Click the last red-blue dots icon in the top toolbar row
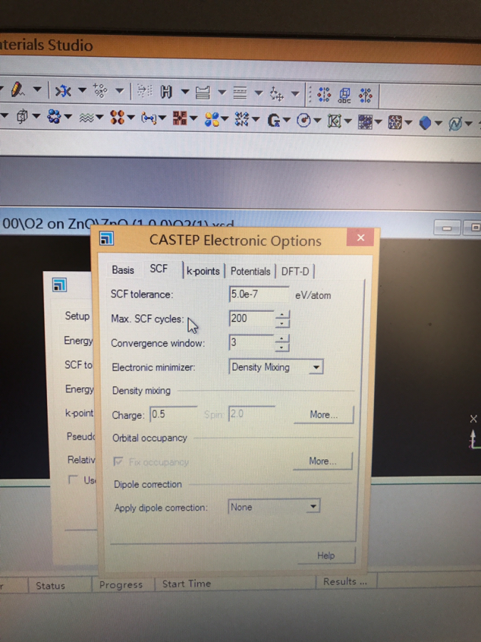This screenshot has height=642, width=481. pyautogui.click(x=366, y=96)
